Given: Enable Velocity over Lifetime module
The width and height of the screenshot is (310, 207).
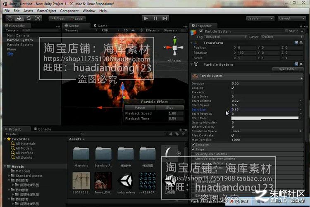Looking at the screenshot, I should click(193, 154).
